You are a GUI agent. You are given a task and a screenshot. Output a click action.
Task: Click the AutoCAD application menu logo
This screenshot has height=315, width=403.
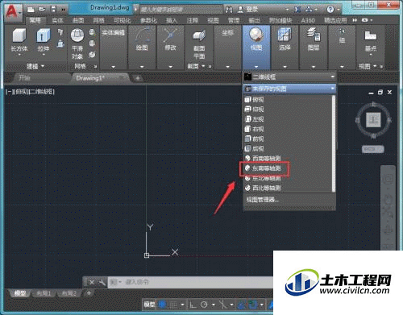[13, 13]
